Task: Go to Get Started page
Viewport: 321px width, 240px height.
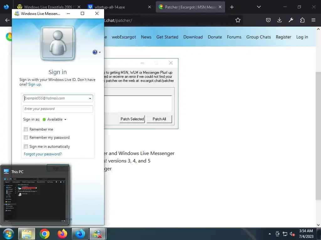Action: (x=167, y=37)
